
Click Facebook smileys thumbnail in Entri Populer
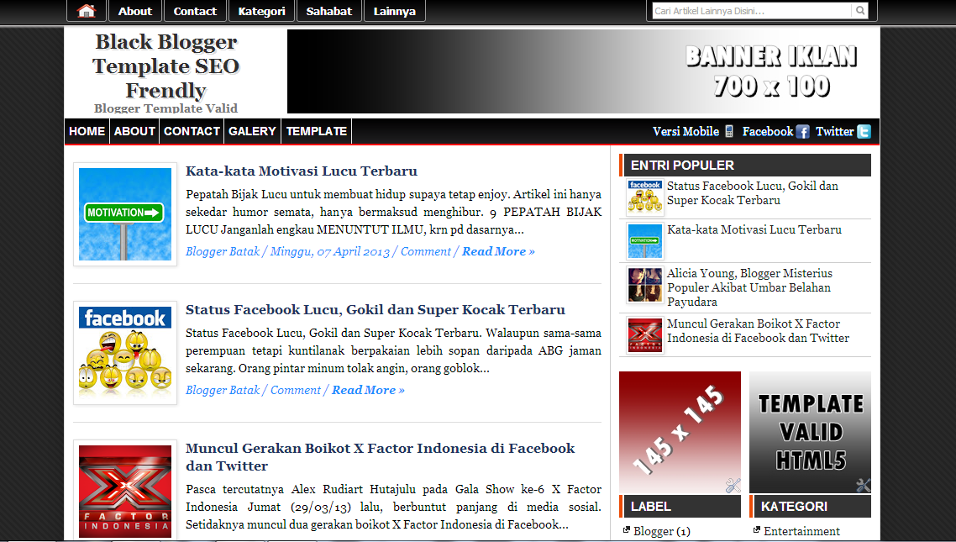[645, 197]
